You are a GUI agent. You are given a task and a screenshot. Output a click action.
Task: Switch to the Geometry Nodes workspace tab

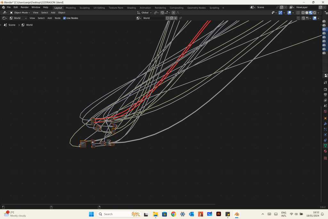tap(196, 8)
